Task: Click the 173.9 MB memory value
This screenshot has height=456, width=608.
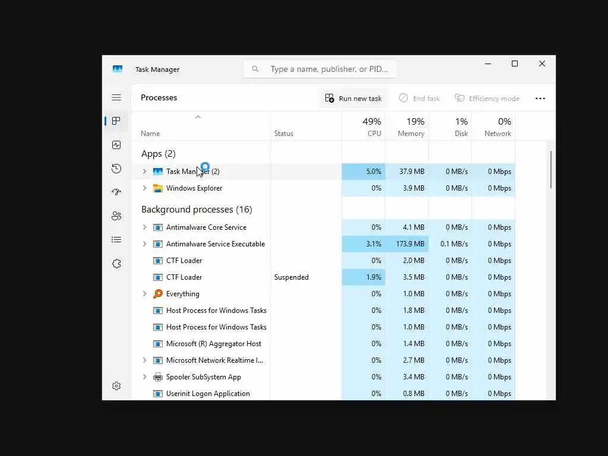Action: (410, 244)
